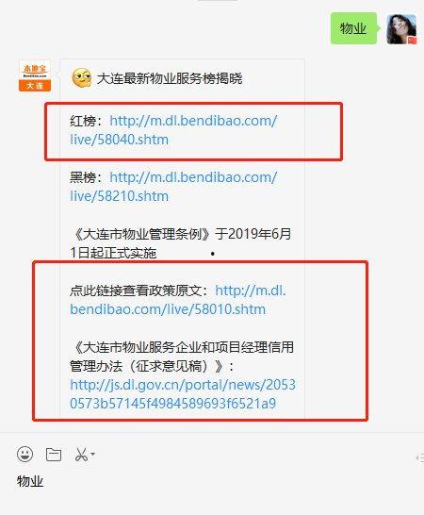Viewport: 424px width, 515px height.
Task: Click the 大连最新物业服务榜揭晓 heading text
Action: tap(170, 78)
